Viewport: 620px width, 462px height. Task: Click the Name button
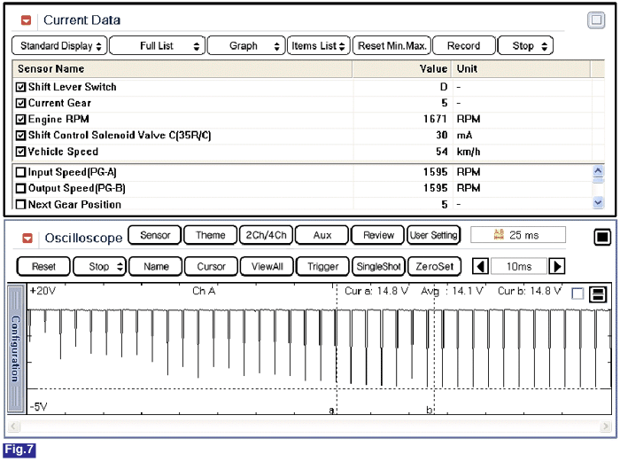coord(156,266)
